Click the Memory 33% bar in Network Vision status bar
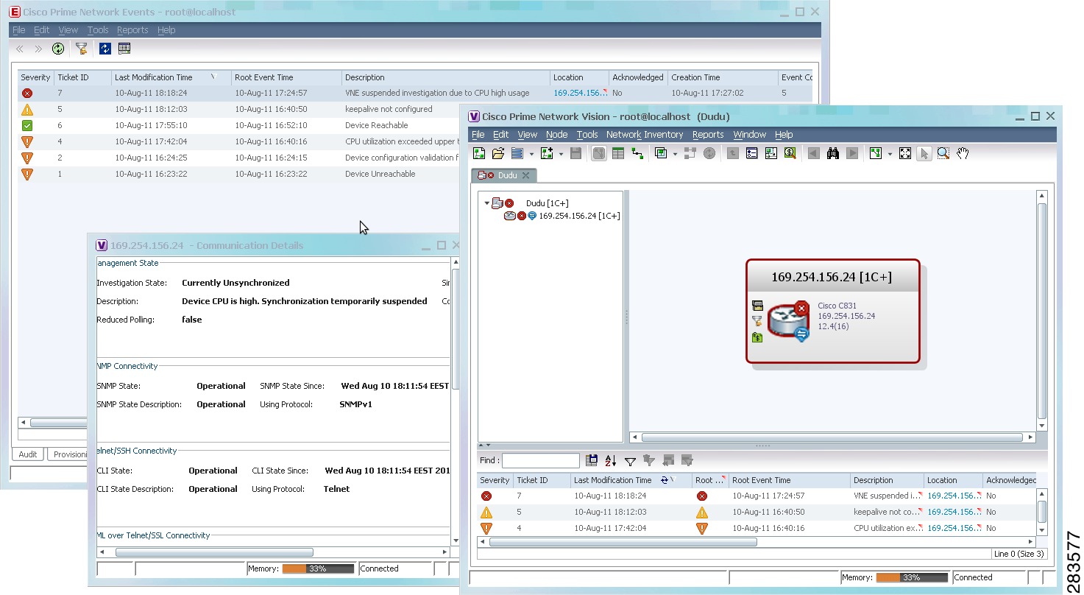Screen dimensions: 1084x595 (x=912, y=578)
